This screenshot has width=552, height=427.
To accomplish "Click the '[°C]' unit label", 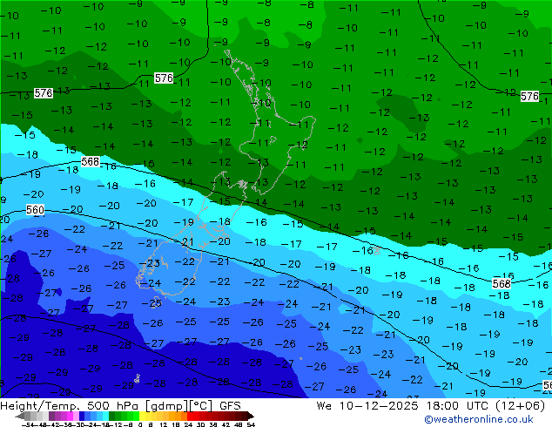I will [201, 406].
